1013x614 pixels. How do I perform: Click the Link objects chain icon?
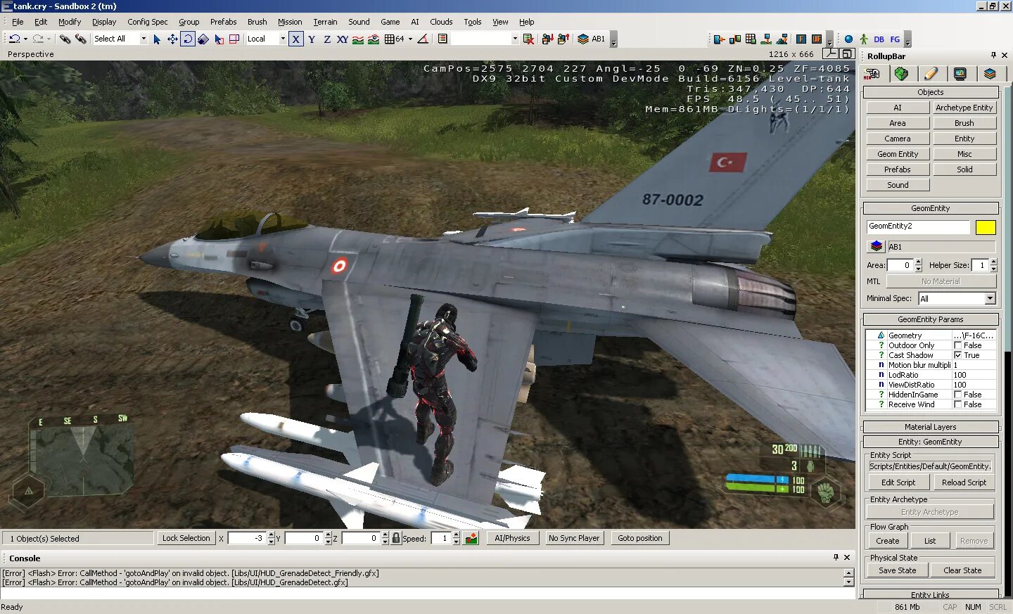[x=65, y=39]
